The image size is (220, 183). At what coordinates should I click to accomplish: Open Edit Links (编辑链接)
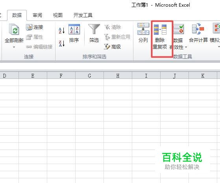(39, 47)
